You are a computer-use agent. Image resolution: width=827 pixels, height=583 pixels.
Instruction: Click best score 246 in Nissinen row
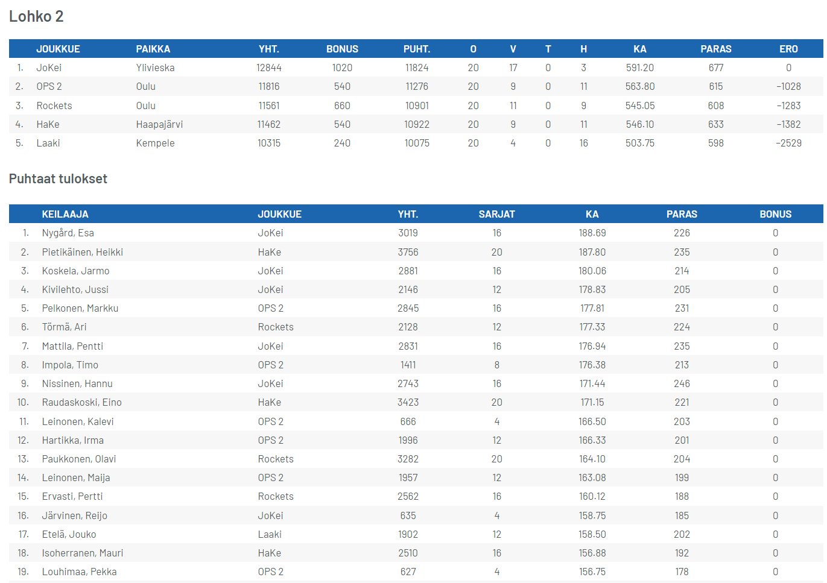click(x=682, y=383)
